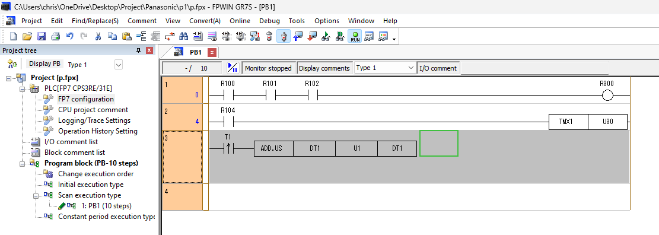This screenshot has height=235, width=659.
Task: Select Constant period execution type item
Action: (106, 217)
